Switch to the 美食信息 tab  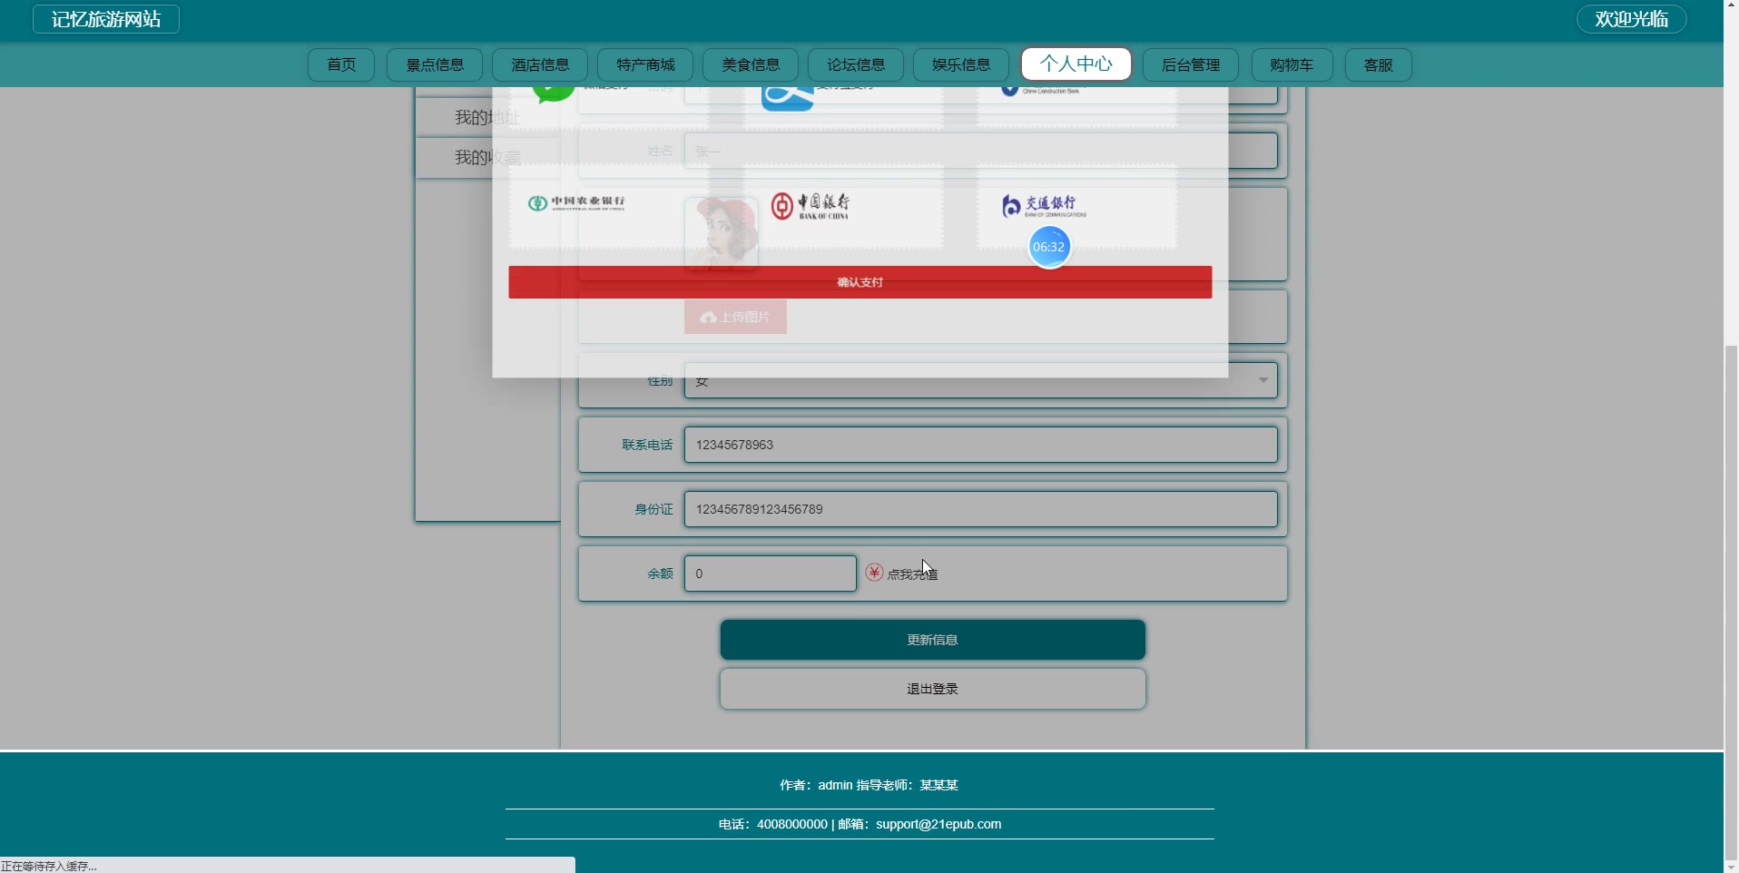[751, 64]
